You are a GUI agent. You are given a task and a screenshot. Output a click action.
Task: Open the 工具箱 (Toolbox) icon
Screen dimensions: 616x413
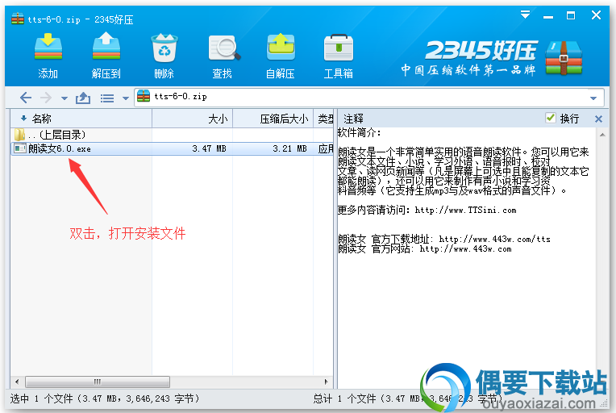339,48
